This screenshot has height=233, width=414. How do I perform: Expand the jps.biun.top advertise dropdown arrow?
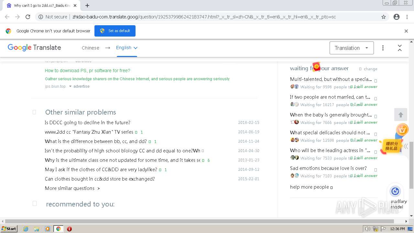coord(71,86)
